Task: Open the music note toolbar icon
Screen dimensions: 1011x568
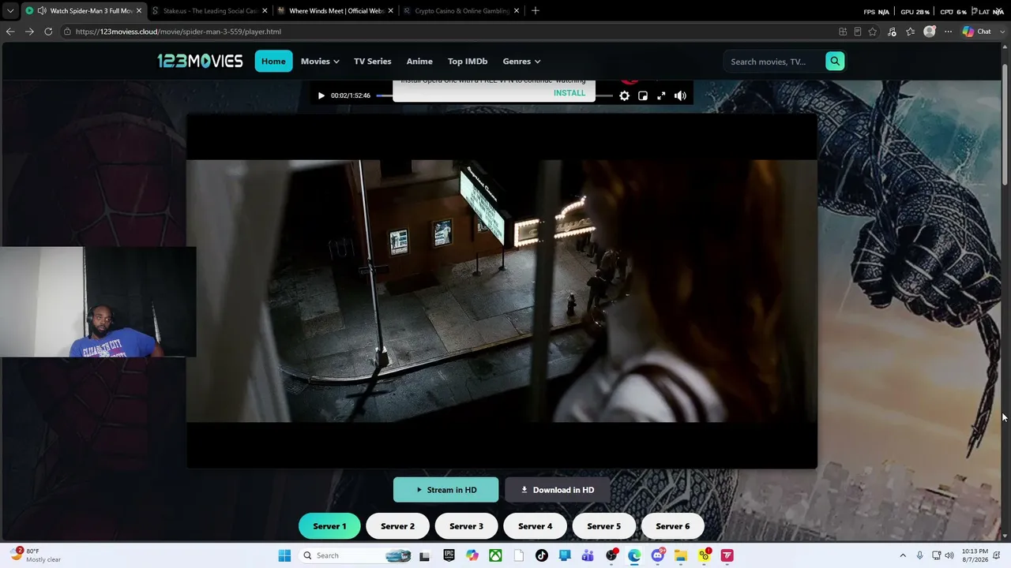Action: pos(892,32)
